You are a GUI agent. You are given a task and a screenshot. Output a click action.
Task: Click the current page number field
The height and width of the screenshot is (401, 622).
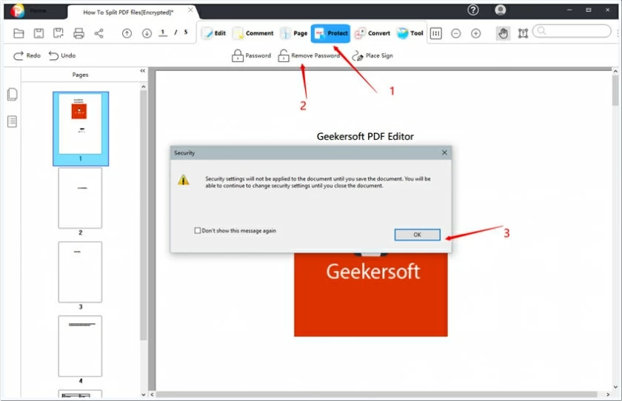(163, 33)
